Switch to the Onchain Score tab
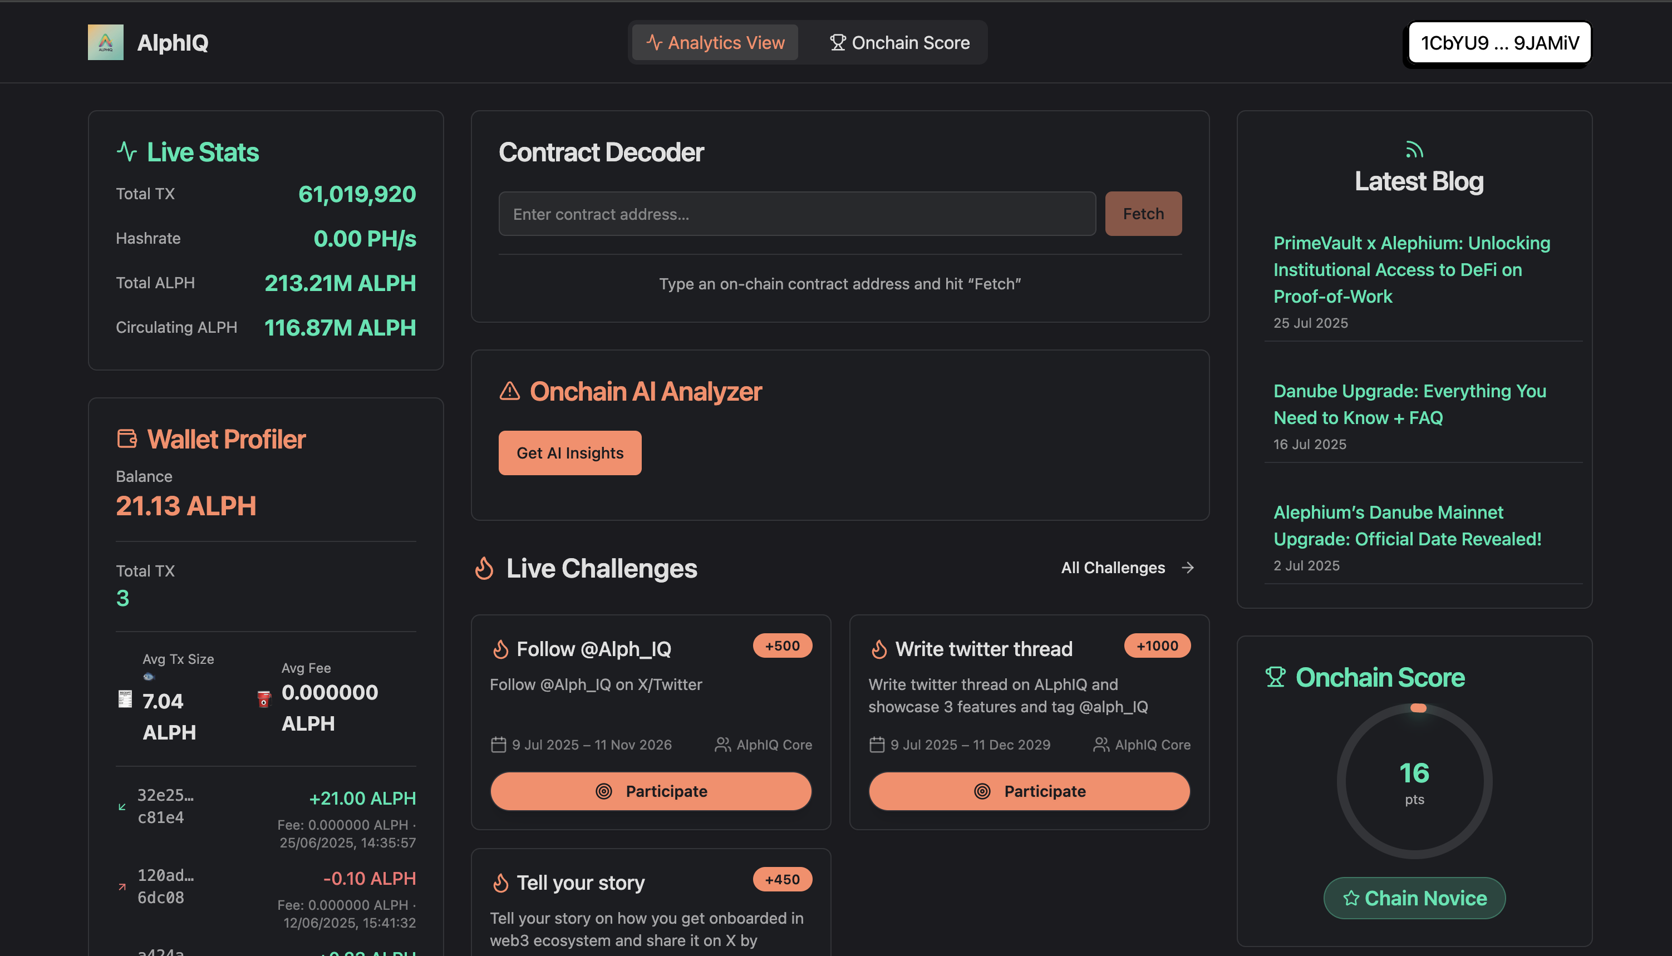This screenshot has height=956, width=1672. pyautogui.click(x=899, y=42)
